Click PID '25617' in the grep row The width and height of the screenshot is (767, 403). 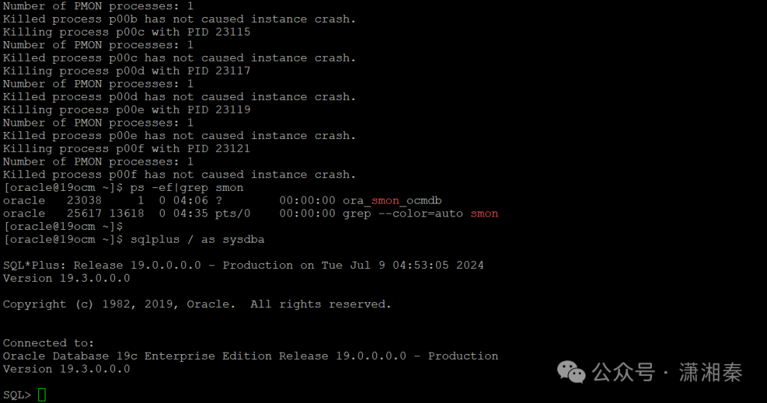(84, 214)
